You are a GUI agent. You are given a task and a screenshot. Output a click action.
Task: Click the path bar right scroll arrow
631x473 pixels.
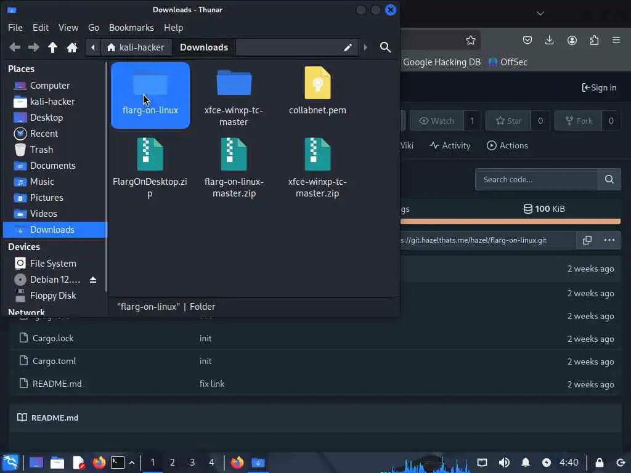pos(365,47)
